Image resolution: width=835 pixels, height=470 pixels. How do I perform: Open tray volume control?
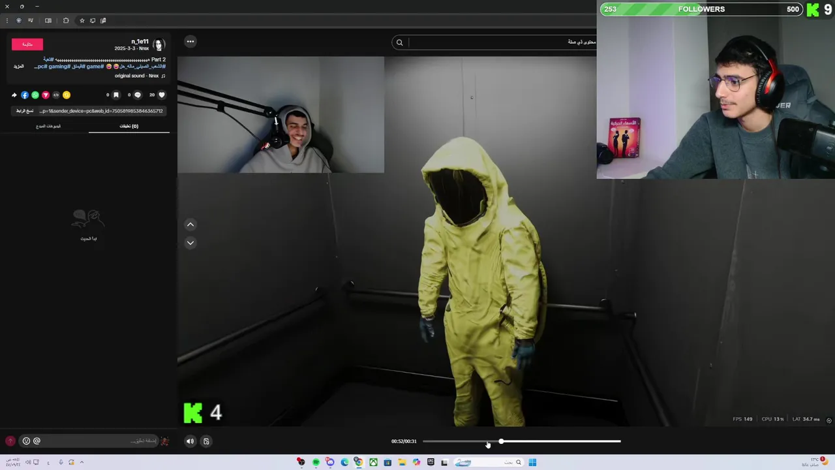(28, 462)
